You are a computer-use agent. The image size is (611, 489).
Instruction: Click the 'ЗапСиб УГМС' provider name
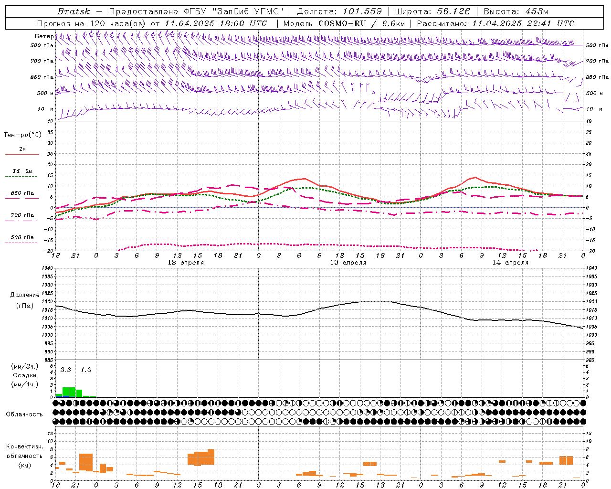tap(248, 11)
